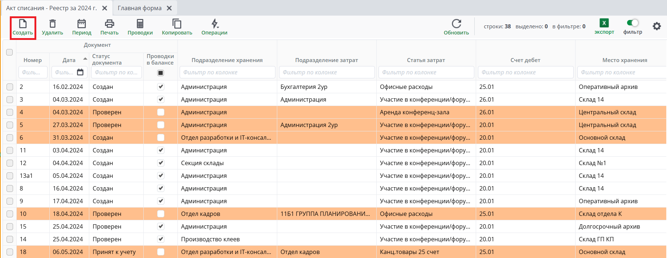667x258 pixels.
Task: Select the Акт списания - Реестр tab
Action: [x=51, y=8]
